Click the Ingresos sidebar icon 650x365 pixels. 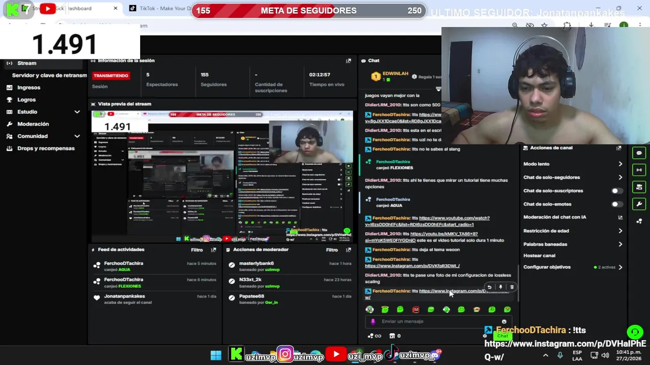[x=9, y=88]
